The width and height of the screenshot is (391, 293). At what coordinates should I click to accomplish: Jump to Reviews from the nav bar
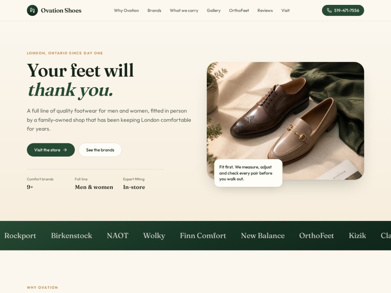(x=265, y=10)
